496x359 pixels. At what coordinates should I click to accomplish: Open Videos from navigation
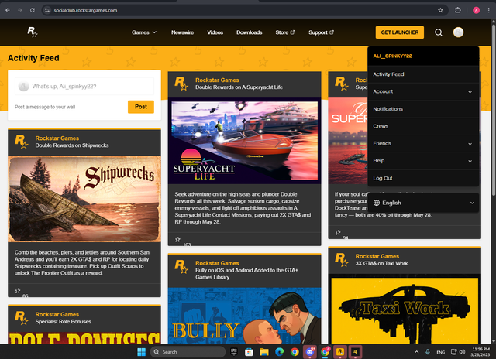(x=215, y=32)
